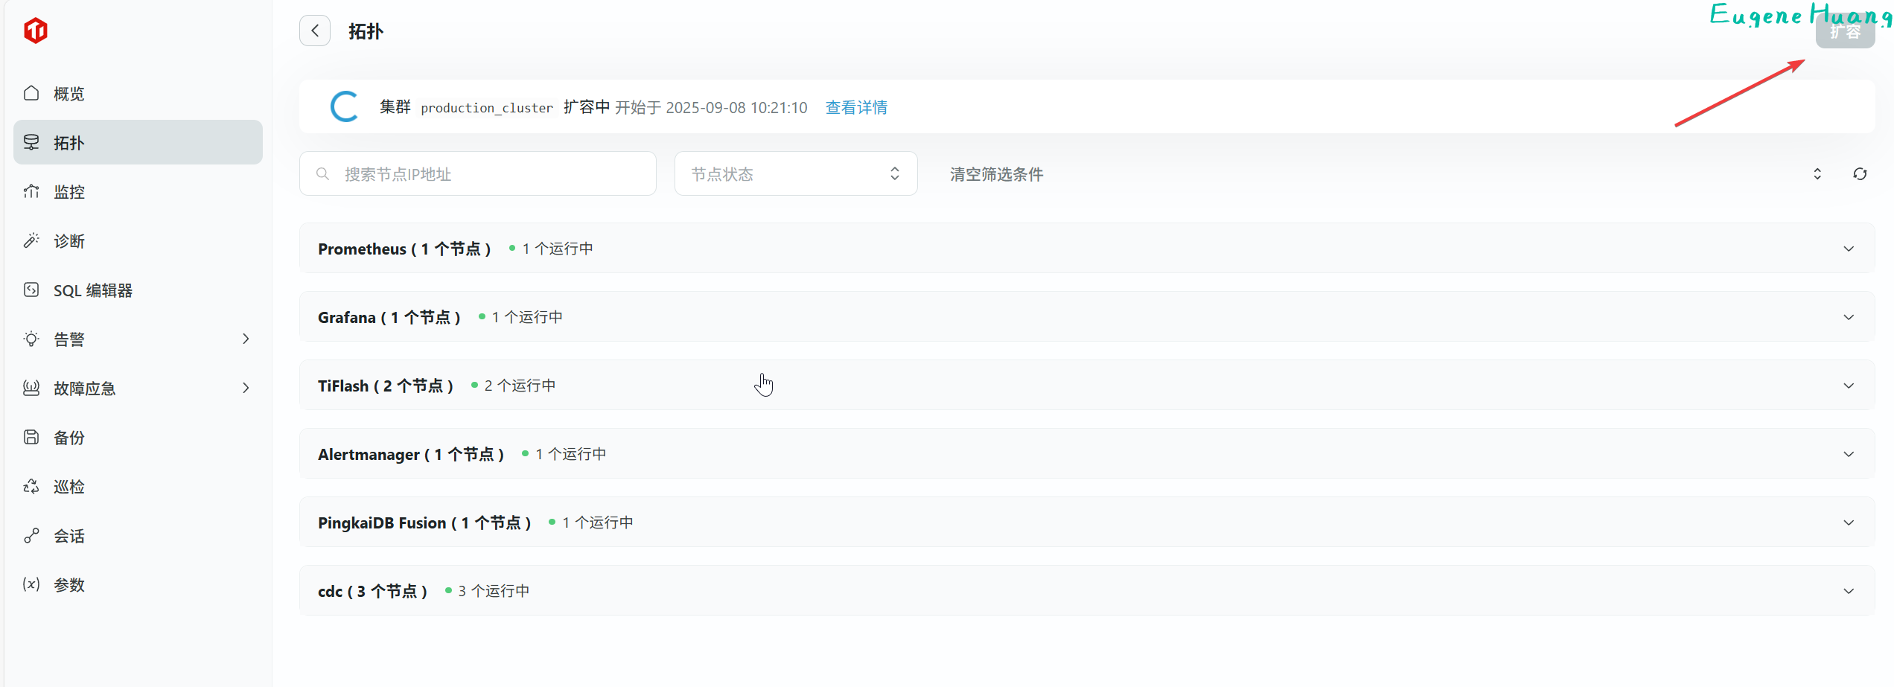Open SQL 编辑器 via its code icon
The width and height of the screenshot is (1894, 687).
tap(31, 290)
